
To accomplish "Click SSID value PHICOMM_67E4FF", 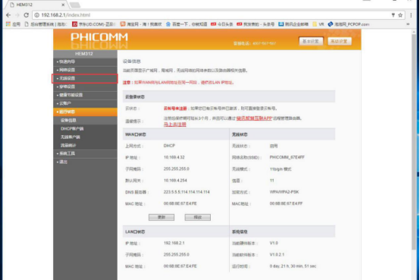I will coord(287,157).
